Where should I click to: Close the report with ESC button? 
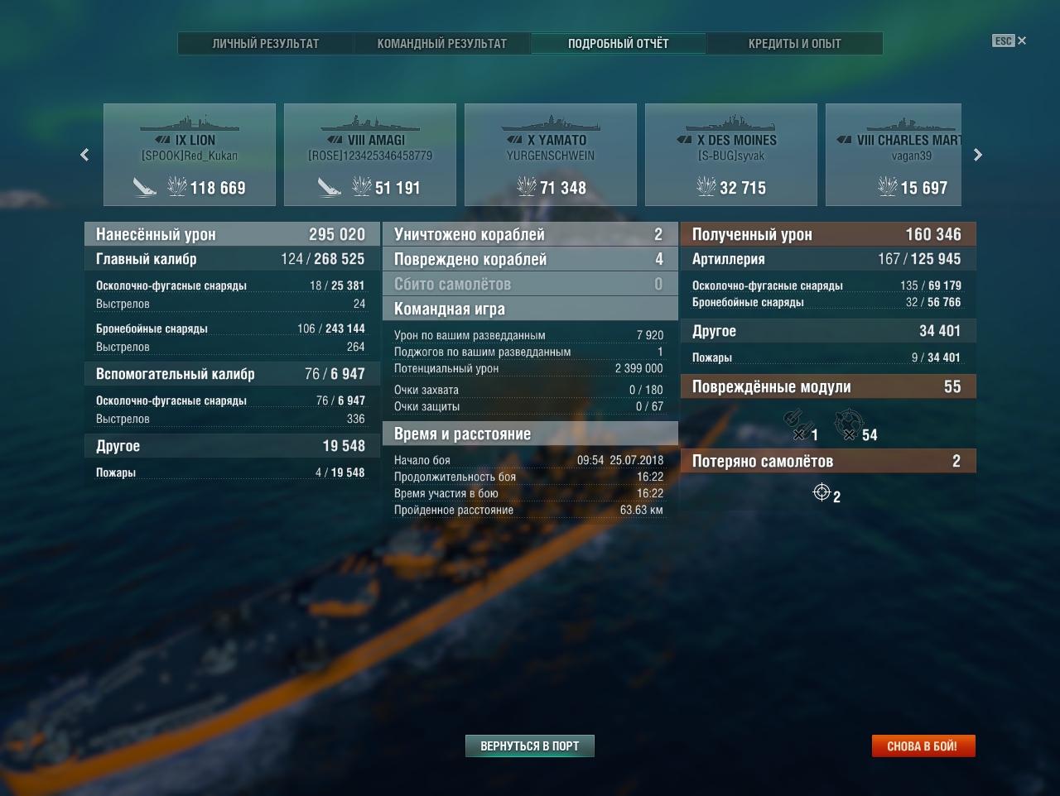click(x=1009, y=41)
